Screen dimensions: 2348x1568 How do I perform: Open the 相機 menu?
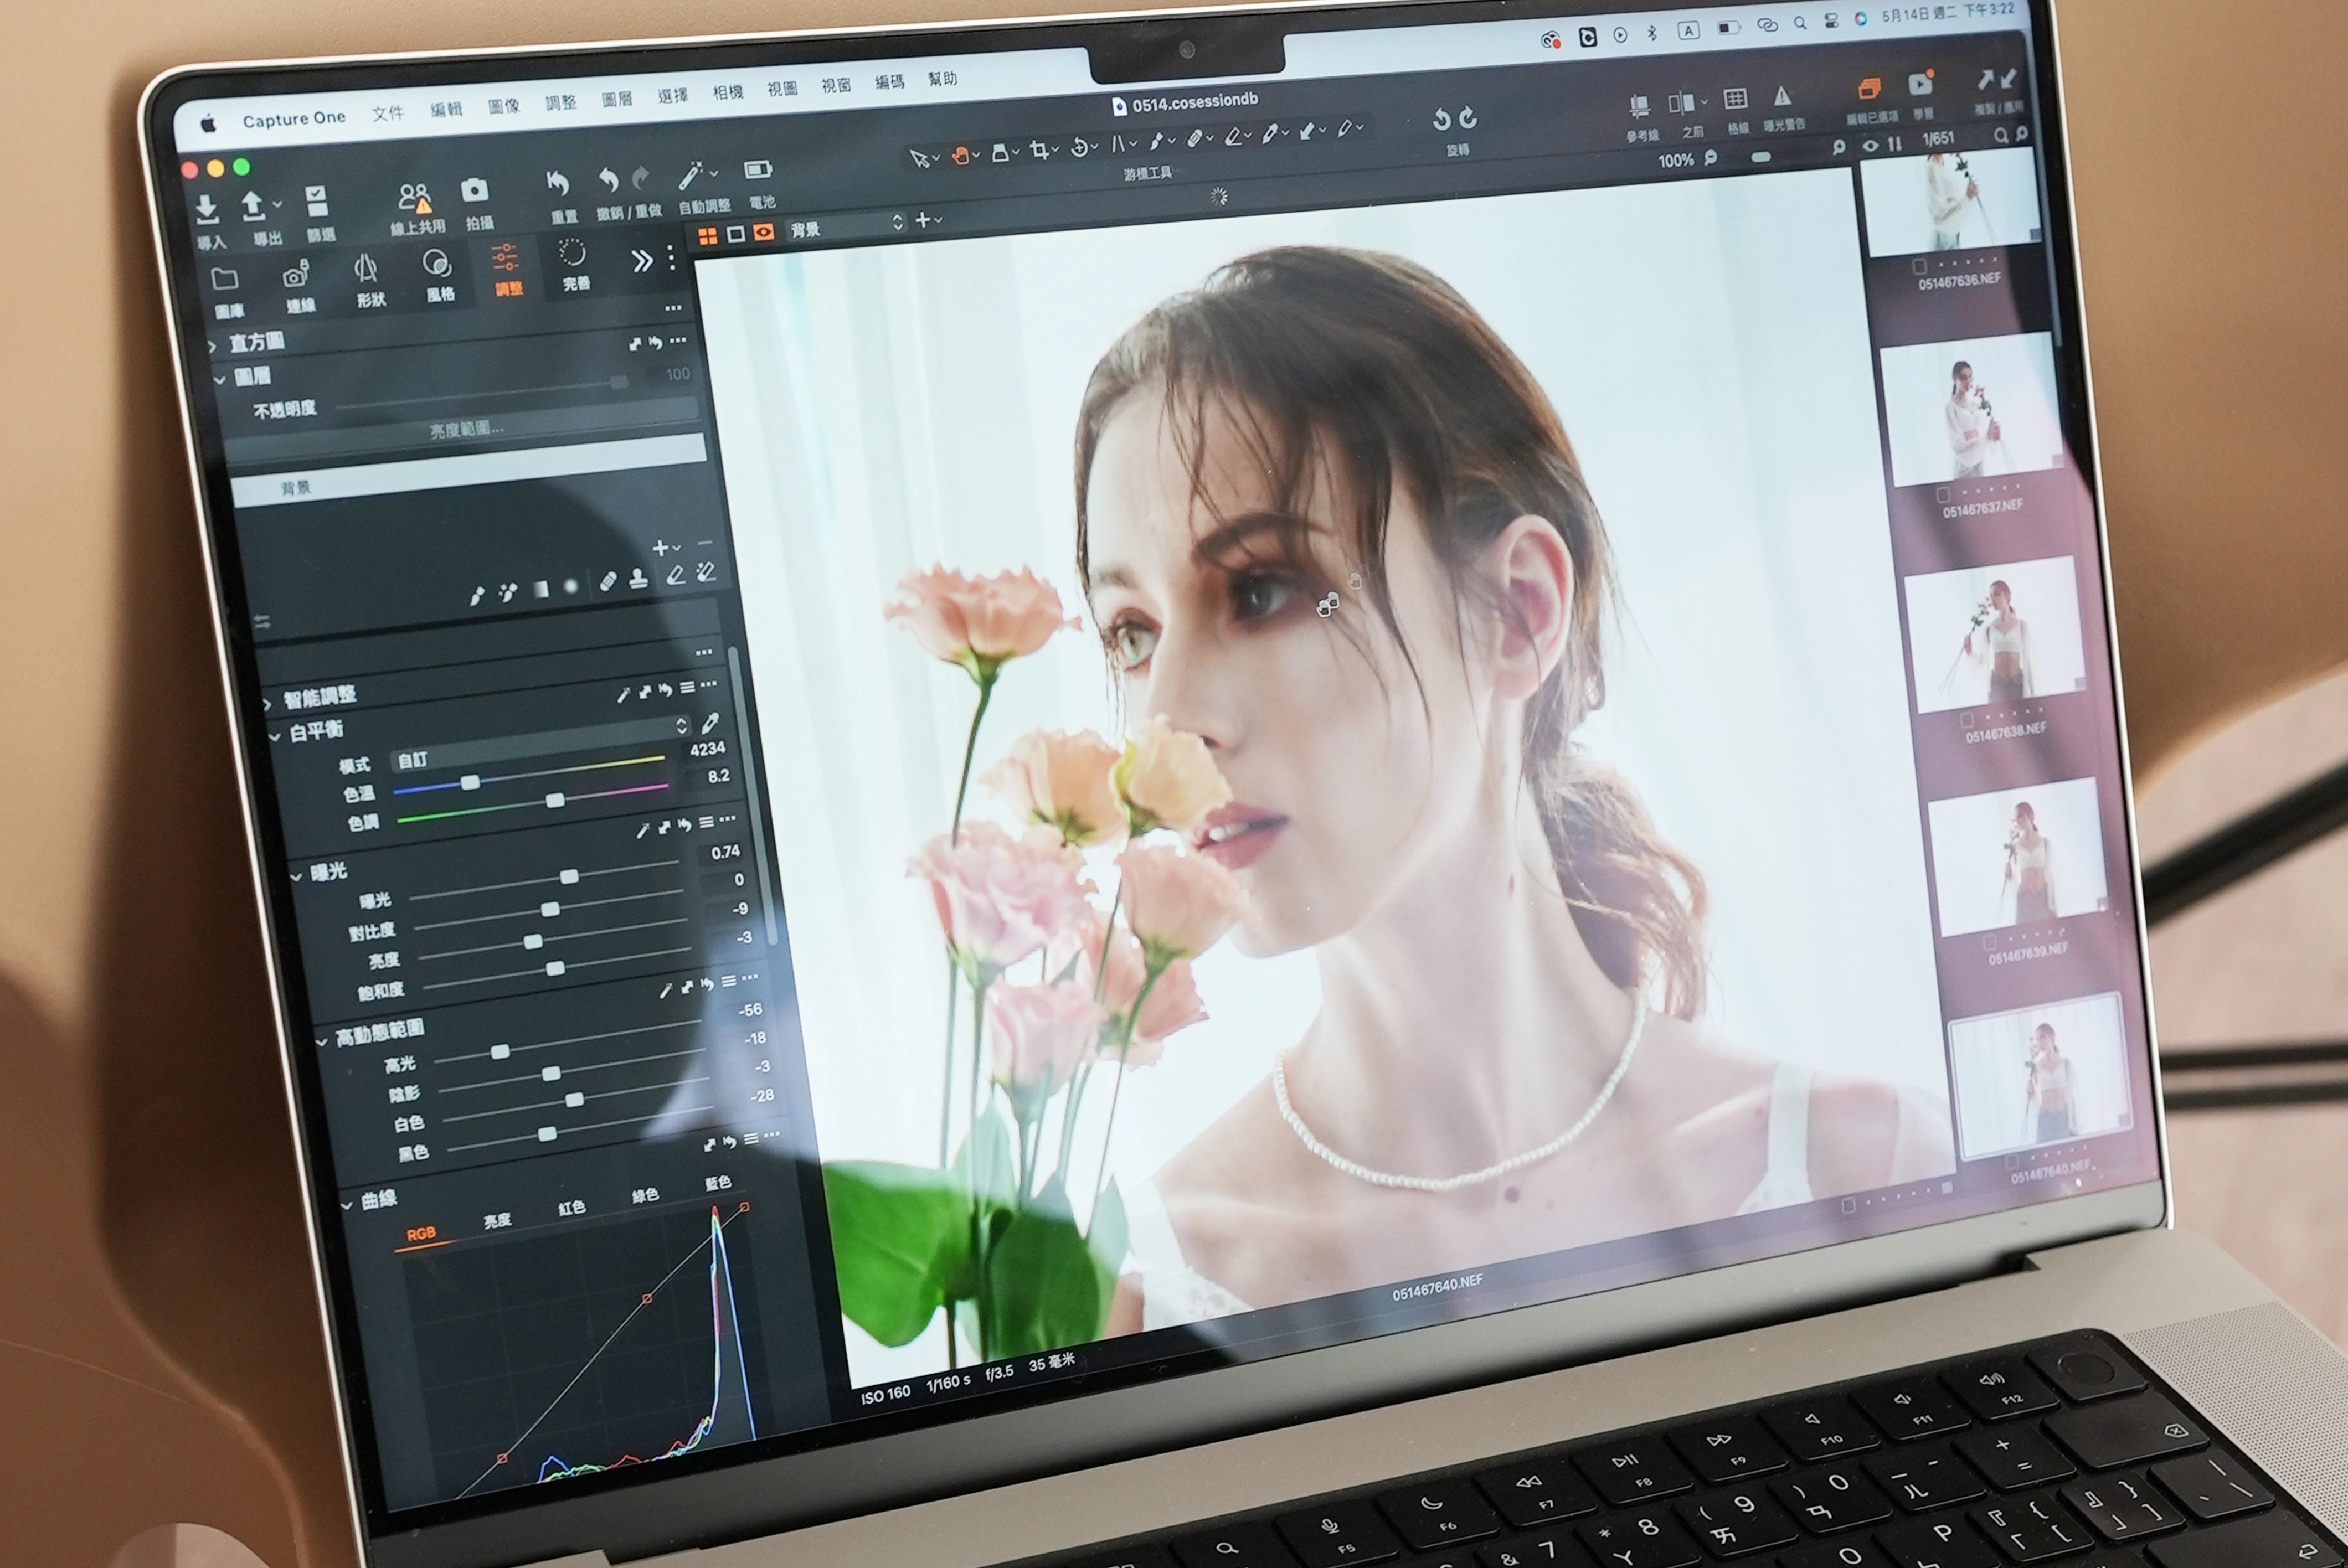click(x=728, y=92)
